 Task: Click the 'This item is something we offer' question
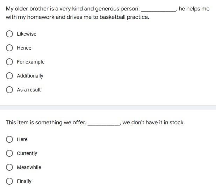pos(95,123)
